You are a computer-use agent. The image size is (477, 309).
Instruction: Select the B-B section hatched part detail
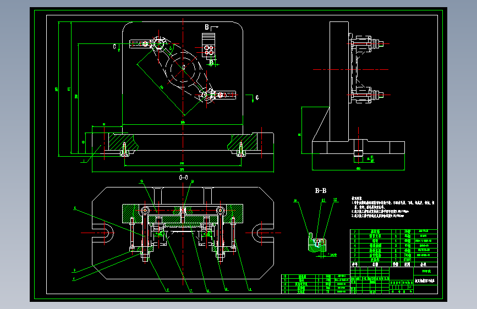point(317,242)
